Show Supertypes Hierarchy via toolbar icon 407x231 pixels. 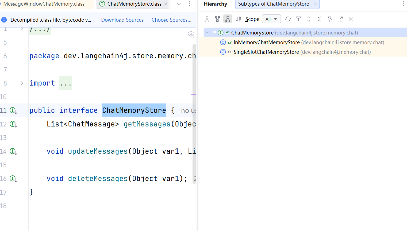click(x=217, y=19)
